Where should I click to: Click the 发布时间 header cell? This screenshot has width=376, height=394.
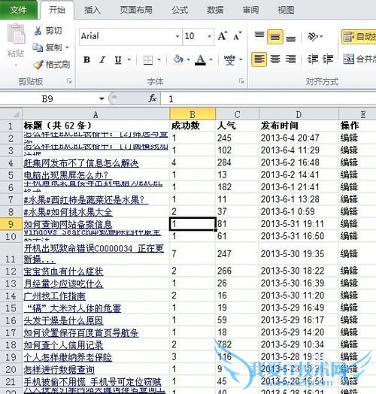pyautogui.click(x=299, y=126)
